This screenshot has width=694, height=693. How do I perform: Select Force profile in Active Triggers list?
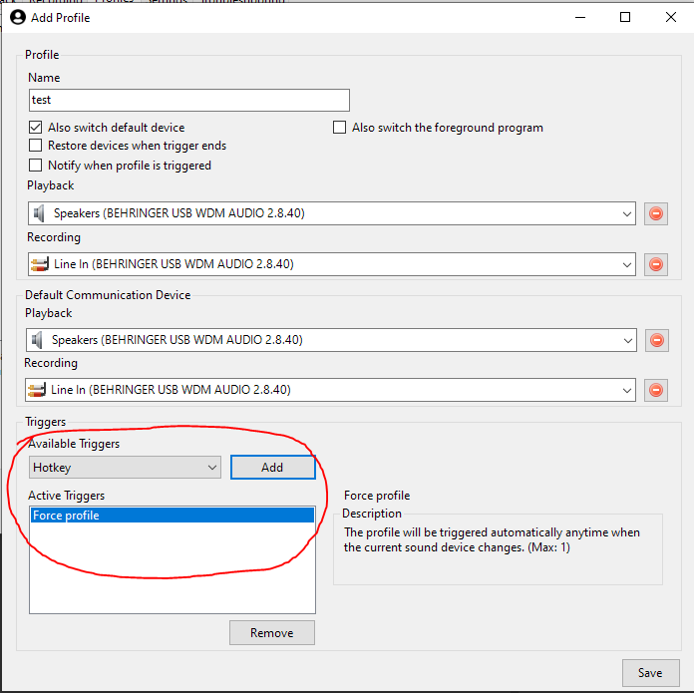(173, 516)
